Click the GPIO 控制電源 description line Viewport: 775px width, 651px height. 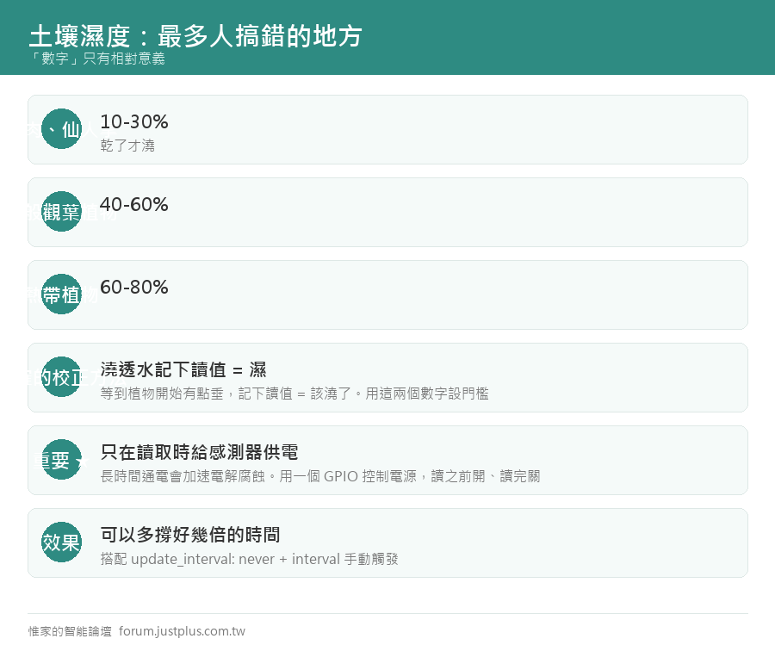click(320, 476)
